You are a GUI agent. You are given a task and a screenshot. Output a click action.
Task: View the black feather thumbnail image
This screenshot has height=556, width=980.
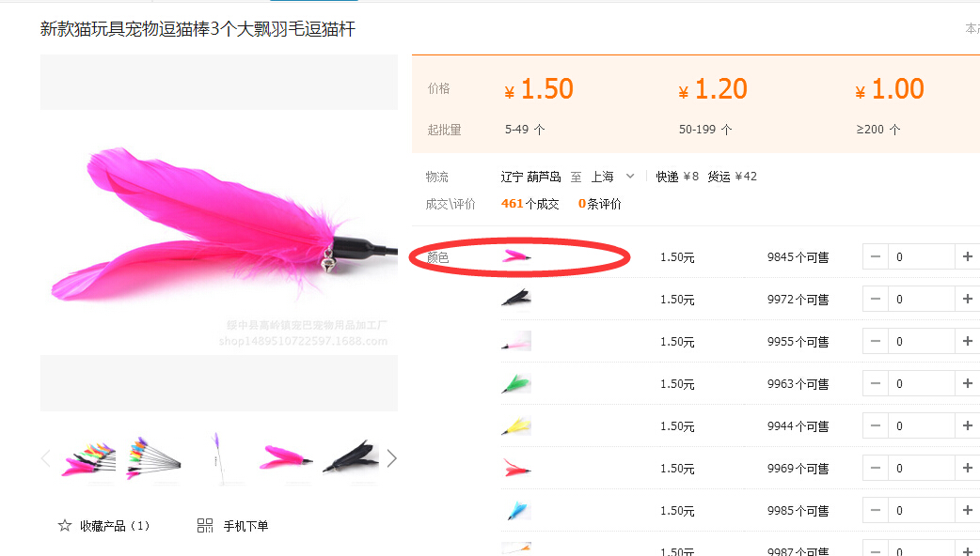(351, 458)
